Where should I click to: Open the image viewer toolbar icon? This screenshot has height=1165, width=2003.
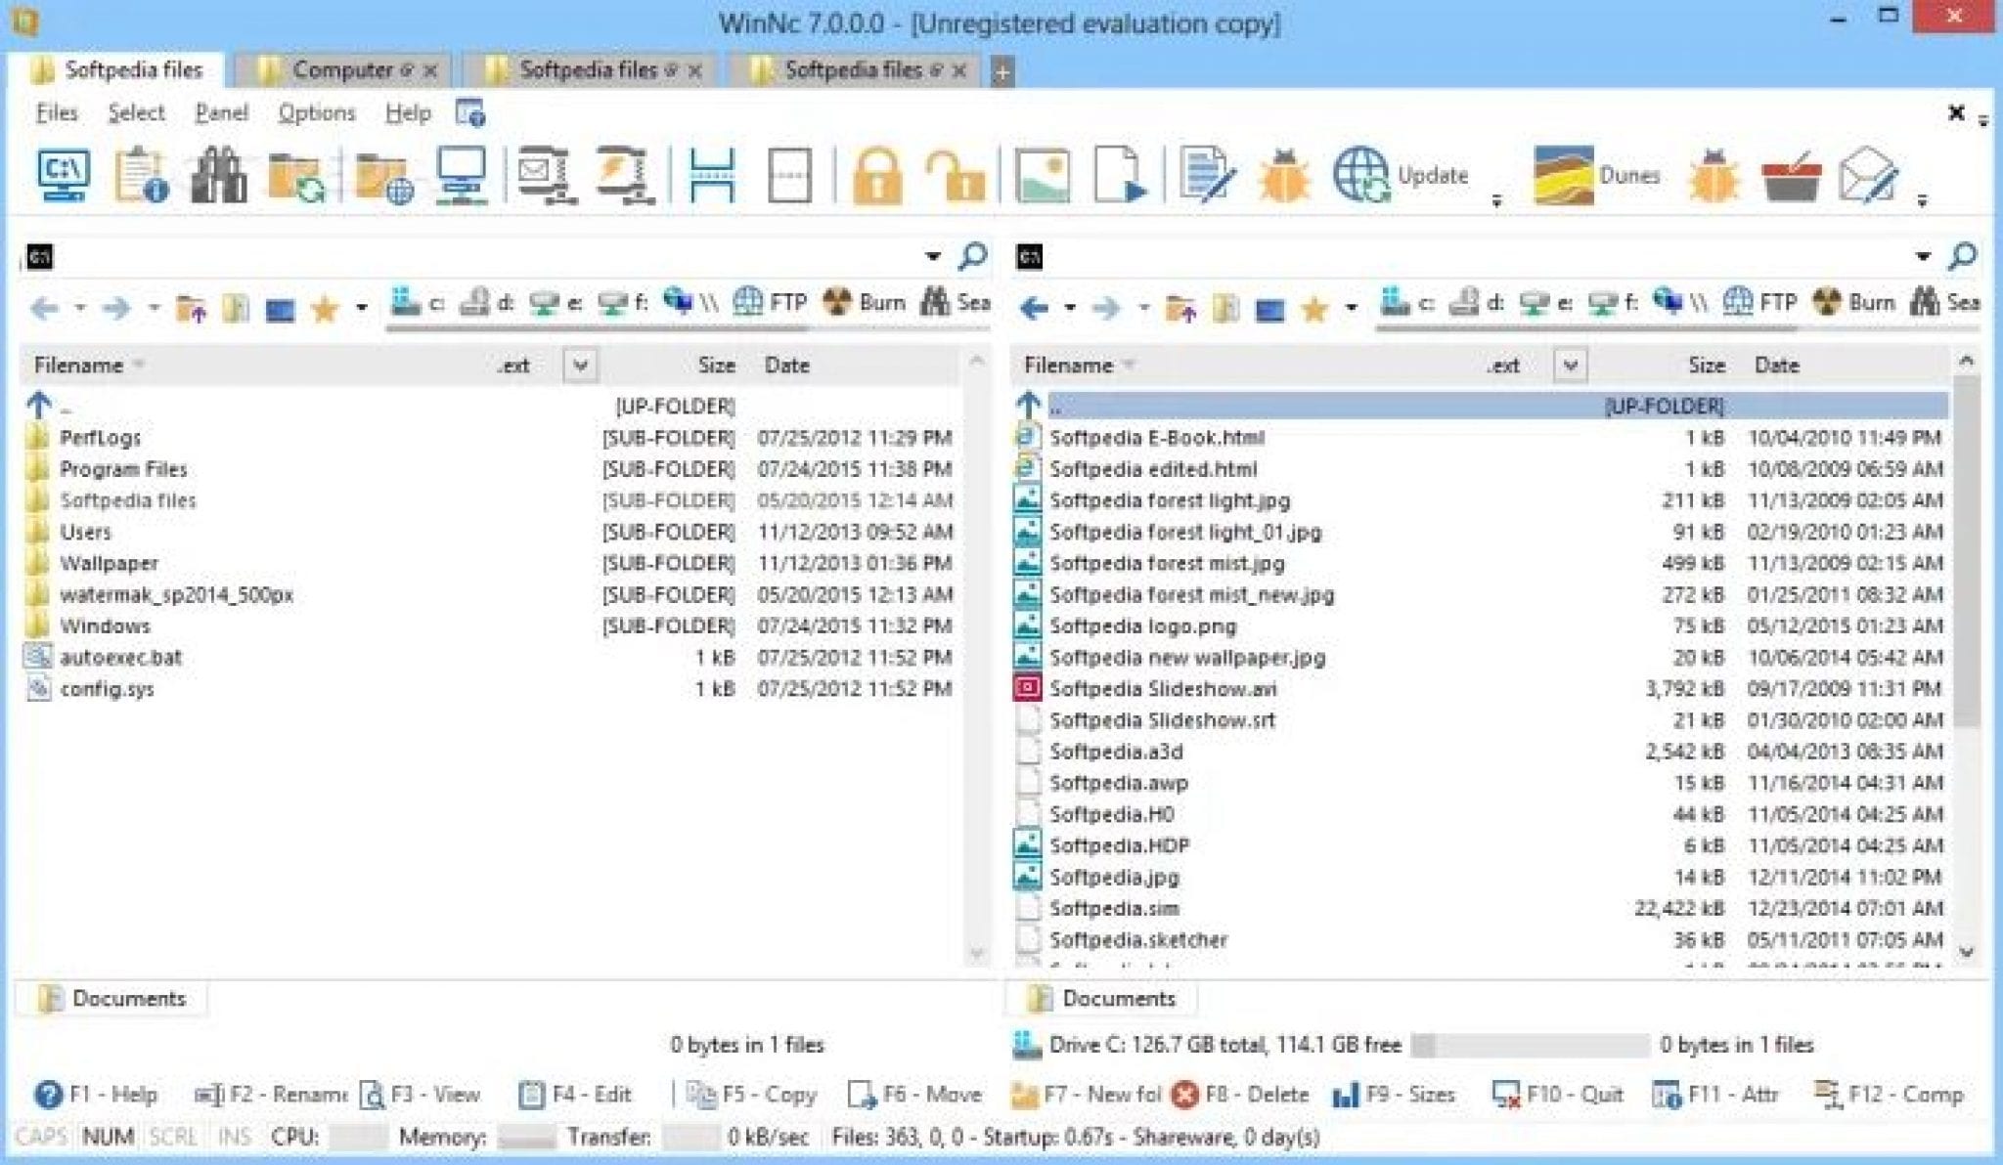click(1044, 174)
